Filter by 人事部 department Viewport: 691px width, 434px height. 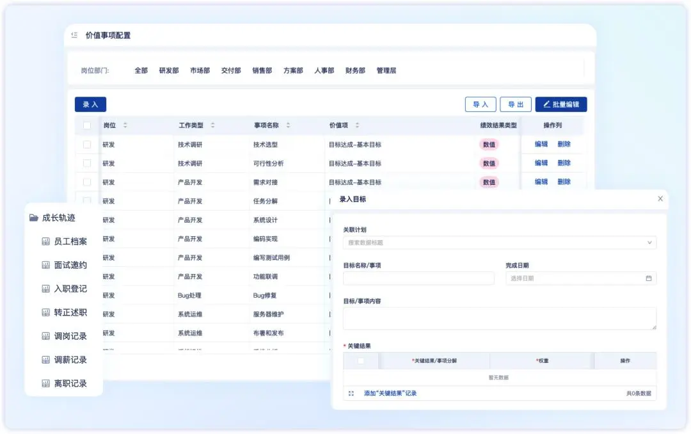(x=324, y=70)
